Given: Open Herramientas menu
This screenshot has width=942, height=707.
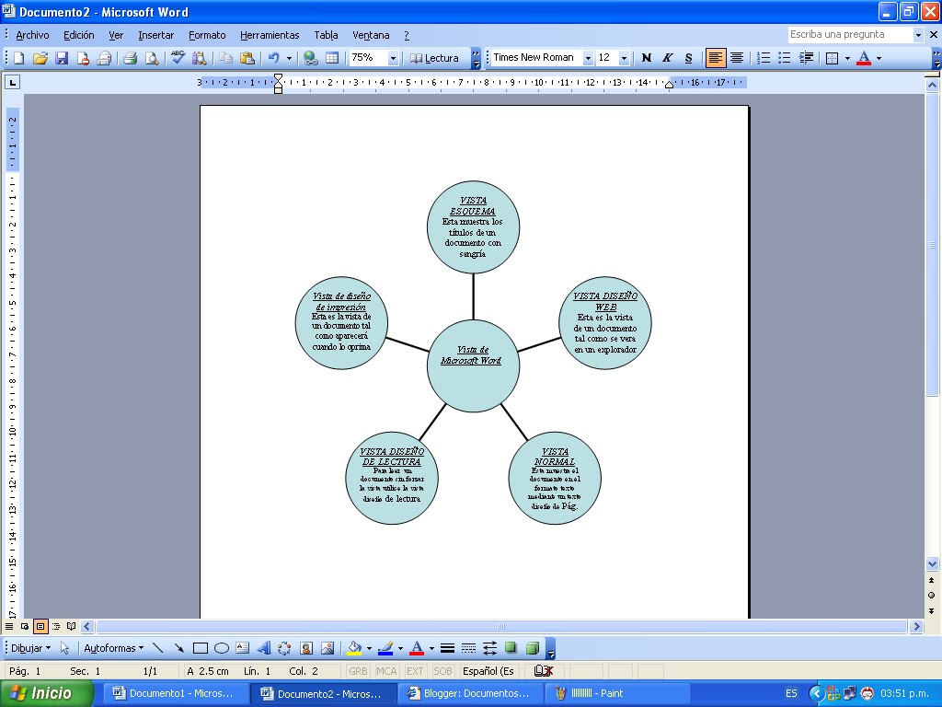Looking at the screenshot, I should pyautogui.click(x=270, y=36).
